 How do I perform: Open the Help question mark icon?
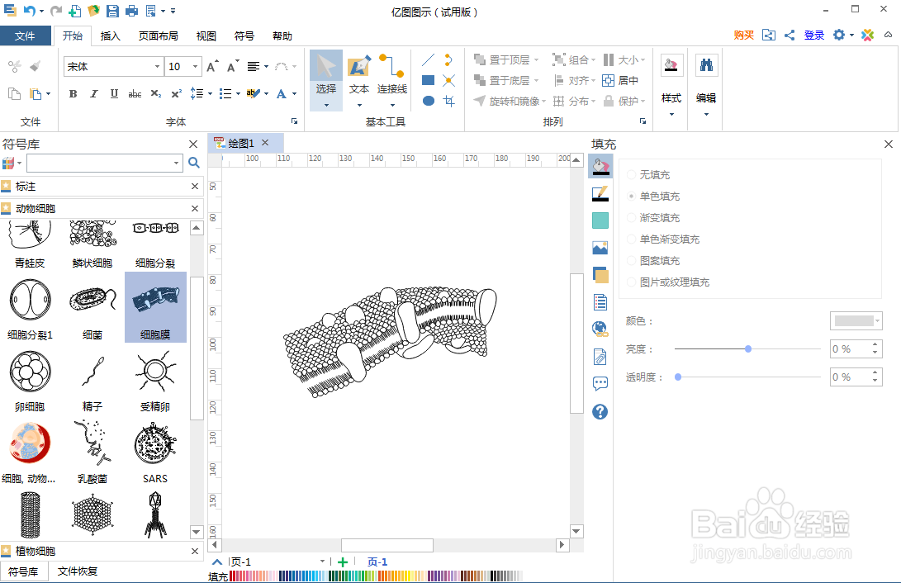click(x=600, y=411)
